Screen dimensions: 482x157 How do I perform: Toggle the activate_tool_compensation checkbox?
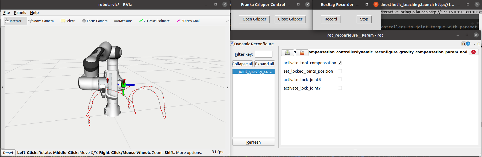[x=340, y=63]
